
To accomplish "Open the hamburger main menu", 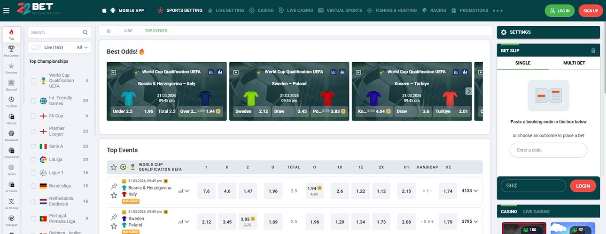I will 6,10.
